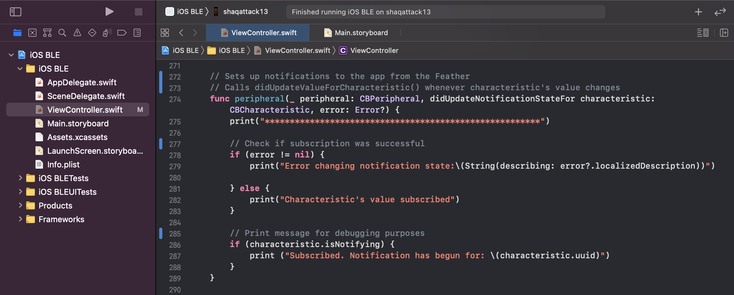Screen dimensions: 734x295
Task: Show the Project navigator
Action: coord(17,33)
